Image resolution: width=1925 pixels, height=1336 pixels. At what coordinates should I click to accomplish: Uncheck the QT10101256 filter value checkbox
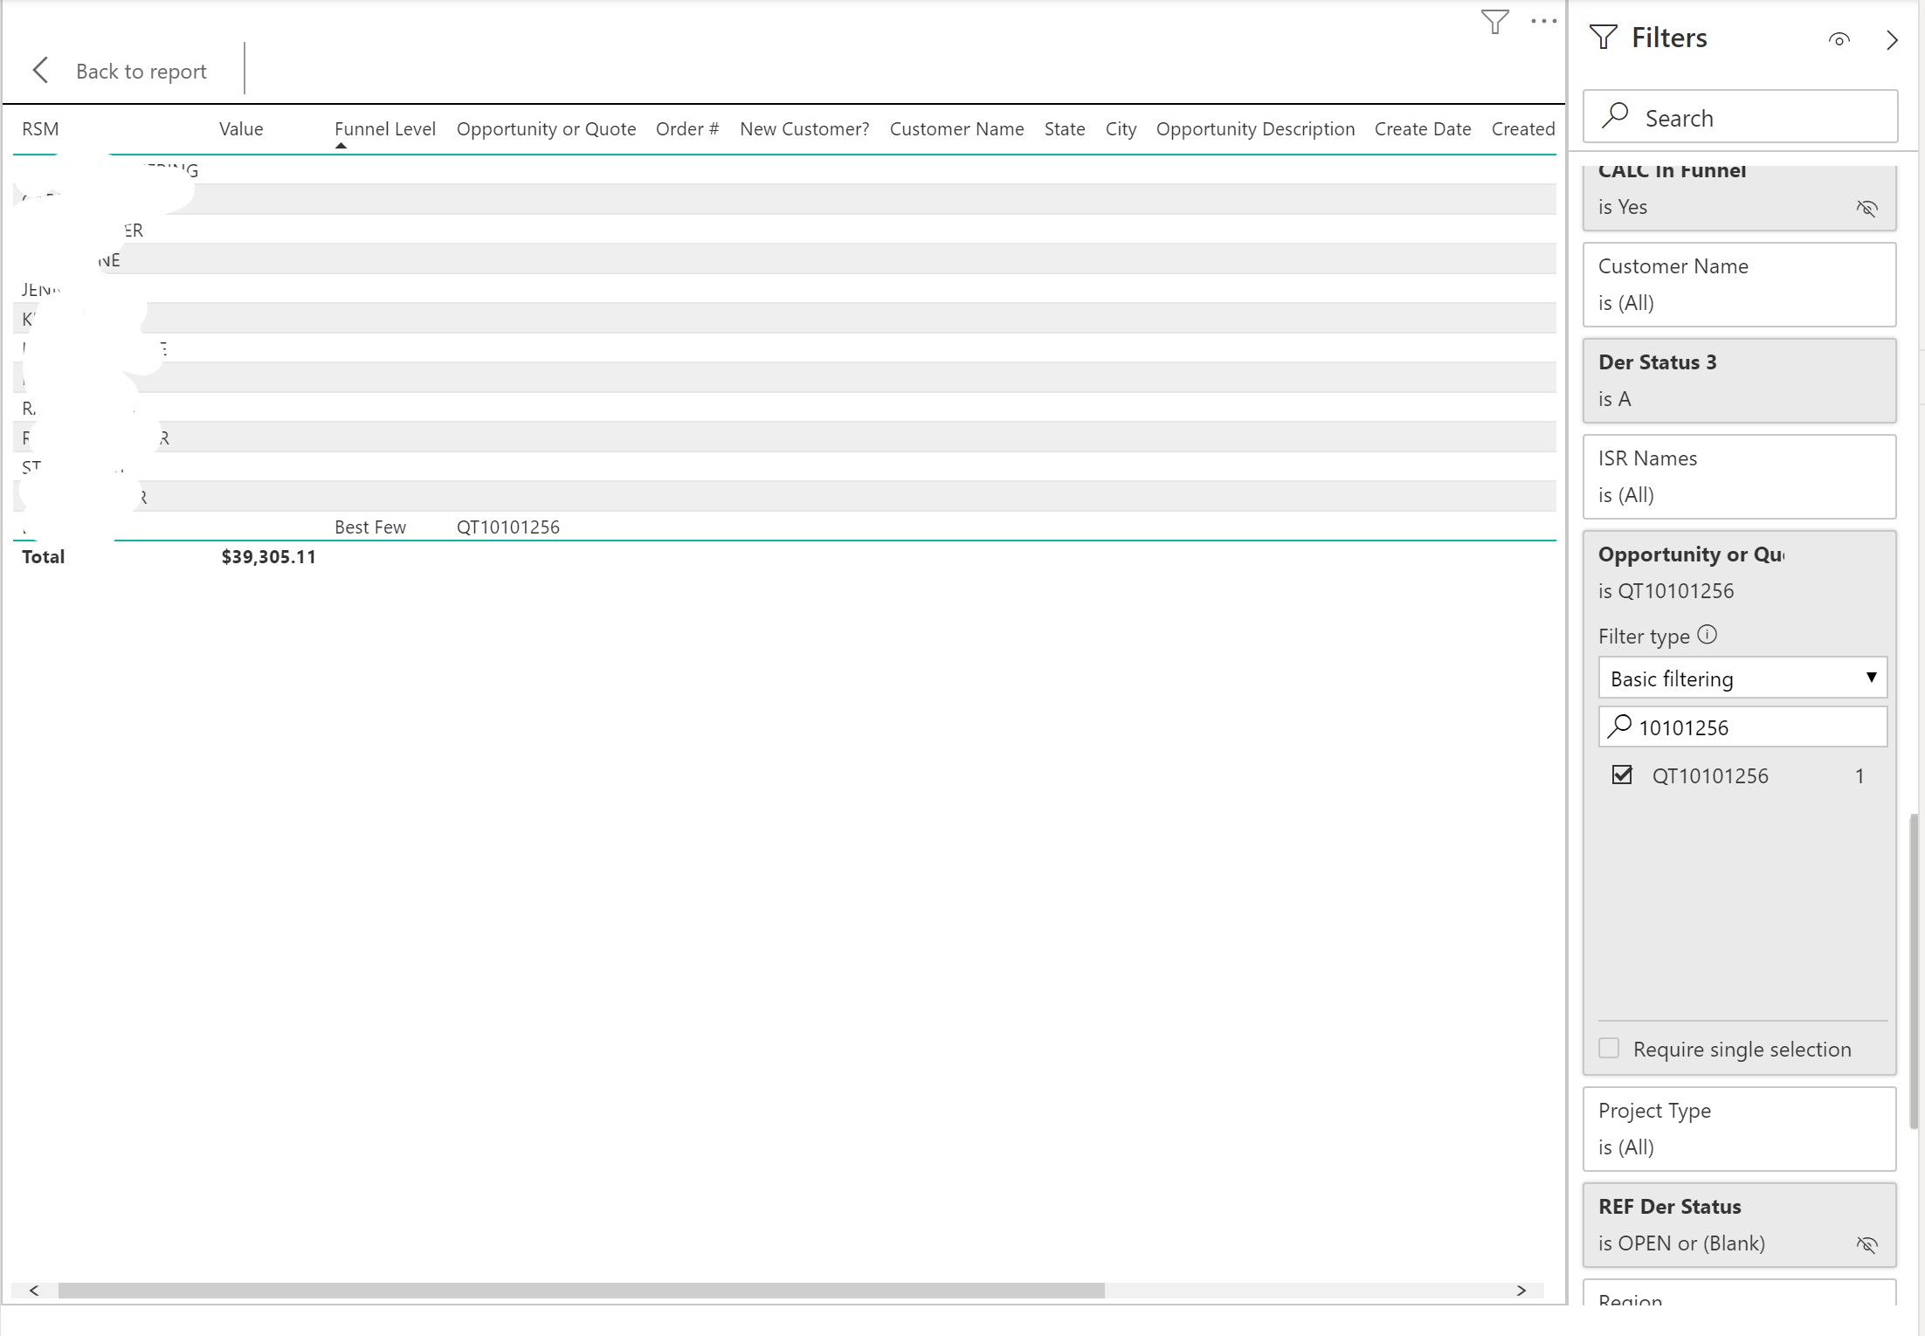point(1622,775)
